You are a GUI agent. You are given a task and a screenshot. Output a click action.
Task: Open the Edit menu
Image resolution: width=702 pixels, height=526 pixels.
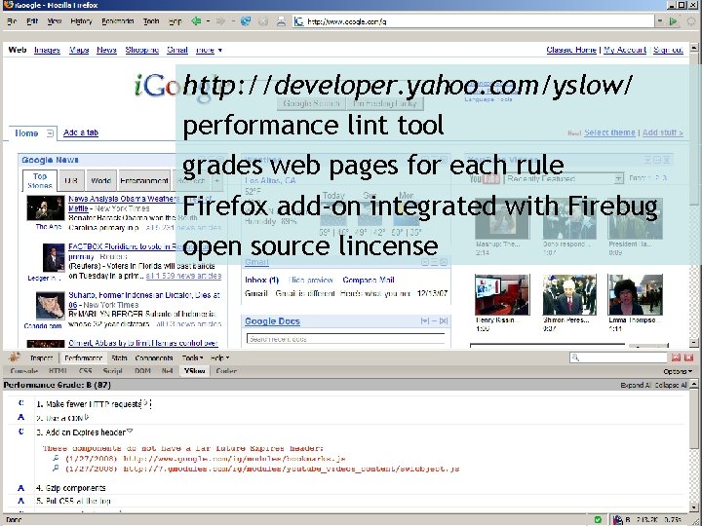32,21
